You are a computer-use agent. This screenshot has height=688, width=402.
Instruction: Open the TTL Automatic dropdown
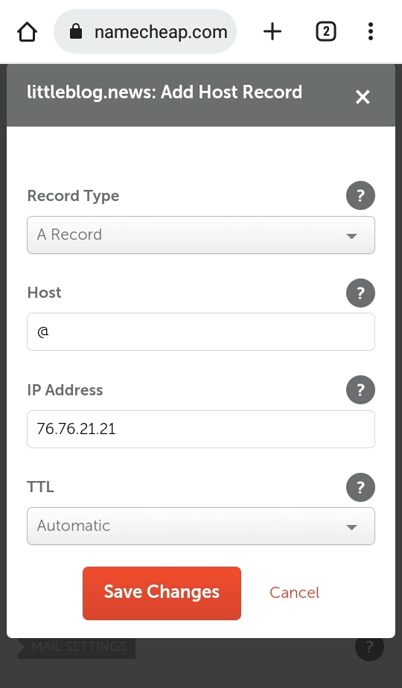pos(201,526)
